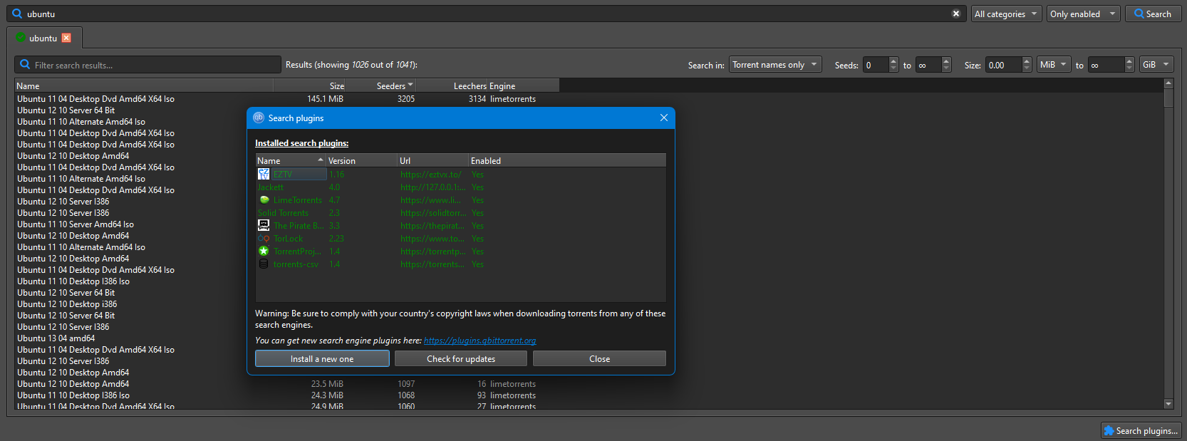Click the 23.5 MiB size cell

point(327,383)
